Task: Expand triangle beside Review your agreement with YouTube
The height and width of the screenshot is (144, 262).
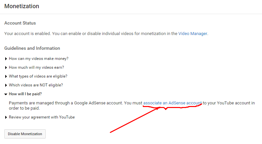Action: [6, 117]
